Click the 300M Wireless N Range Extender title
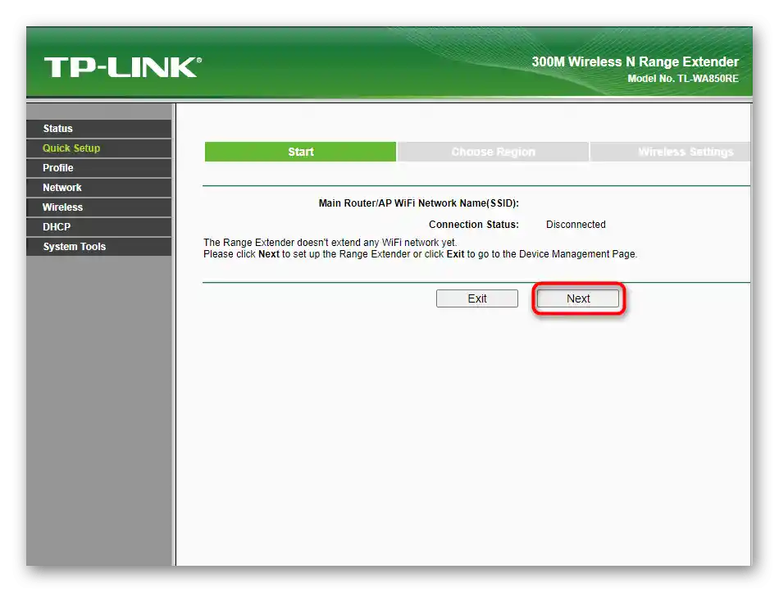 (x=635, y=61)
